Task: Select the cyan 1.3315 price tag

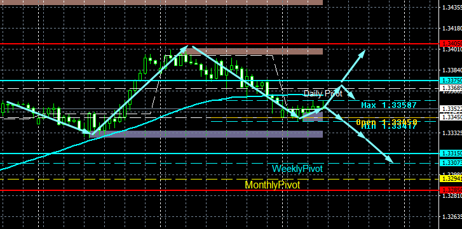Action: [x=451, y=153]
